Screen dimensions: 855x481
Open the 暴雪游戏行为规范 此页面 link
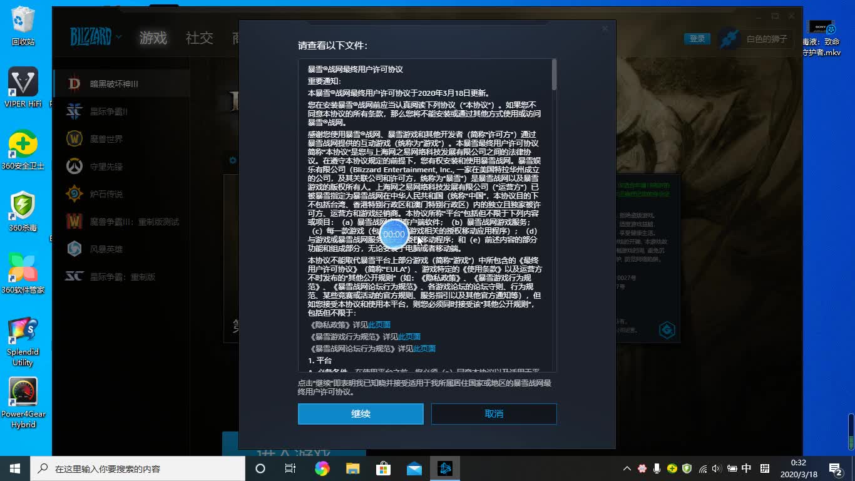click(x=409, y=336)
